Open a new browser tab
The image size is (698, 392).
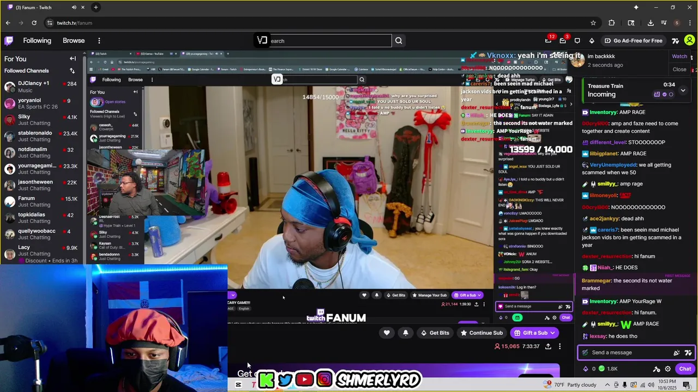point(96,7)
